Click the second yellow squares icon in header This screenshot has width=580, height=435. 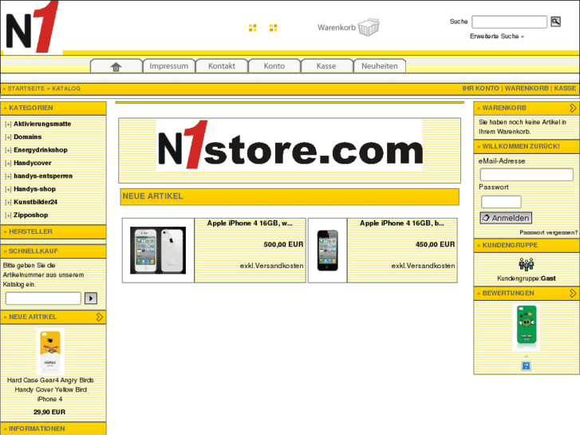click(x=274, y=28)
